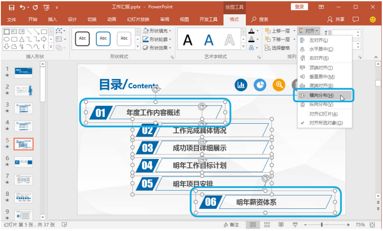Open the 幻灯片放映 ribbon tab
383x231 pixels.
(138, 19)
